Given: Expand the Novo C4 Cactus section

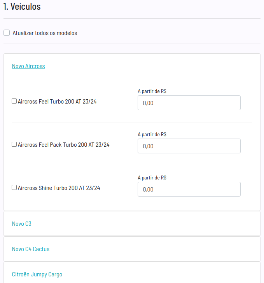Looking at the screenshot, I should coord(31,249).
